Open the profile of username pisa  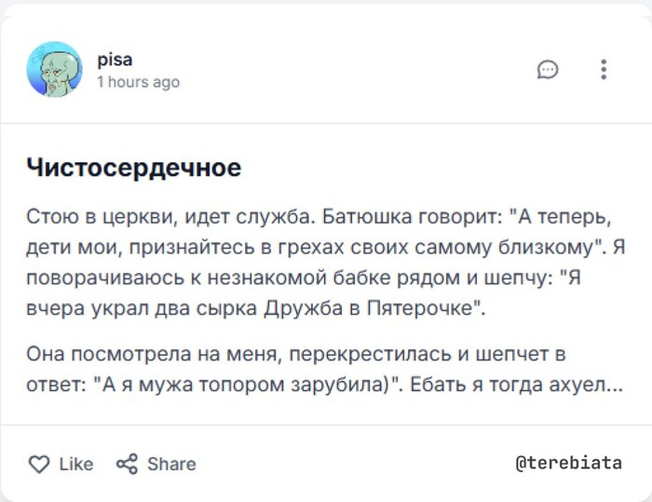[115, 60]
